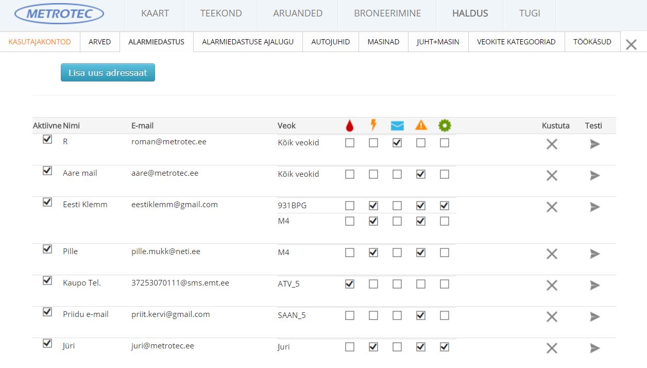Click the Metrotec logo
This screenshot has height=368, width=647.
pos(59,14)
